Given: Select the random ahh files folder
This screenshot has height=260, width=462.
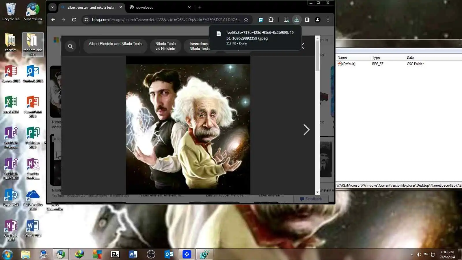Looking at the screenshot, I should pyautogui.click(x=33, y=44).
